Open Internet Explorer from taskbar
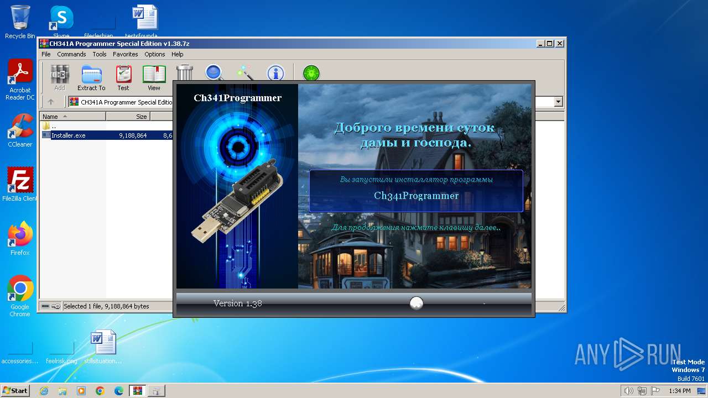This screenshot has width=708, height=398. (x=44, y=391)
